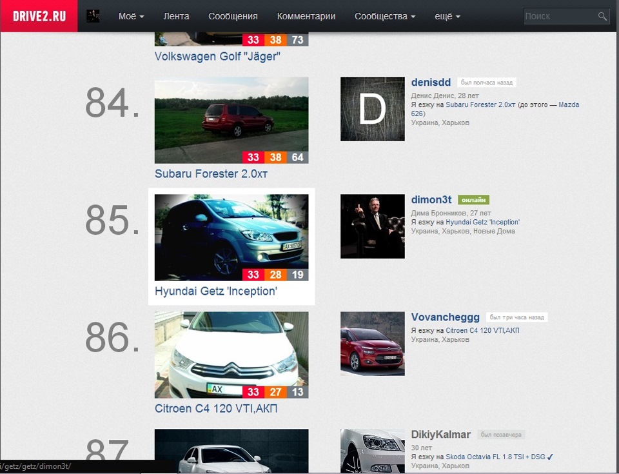The height and width of the screenshot is (474, 619).
Task: Open the Citroen C4 120 VTI,АКП title
Action: (x=216, y=408)
